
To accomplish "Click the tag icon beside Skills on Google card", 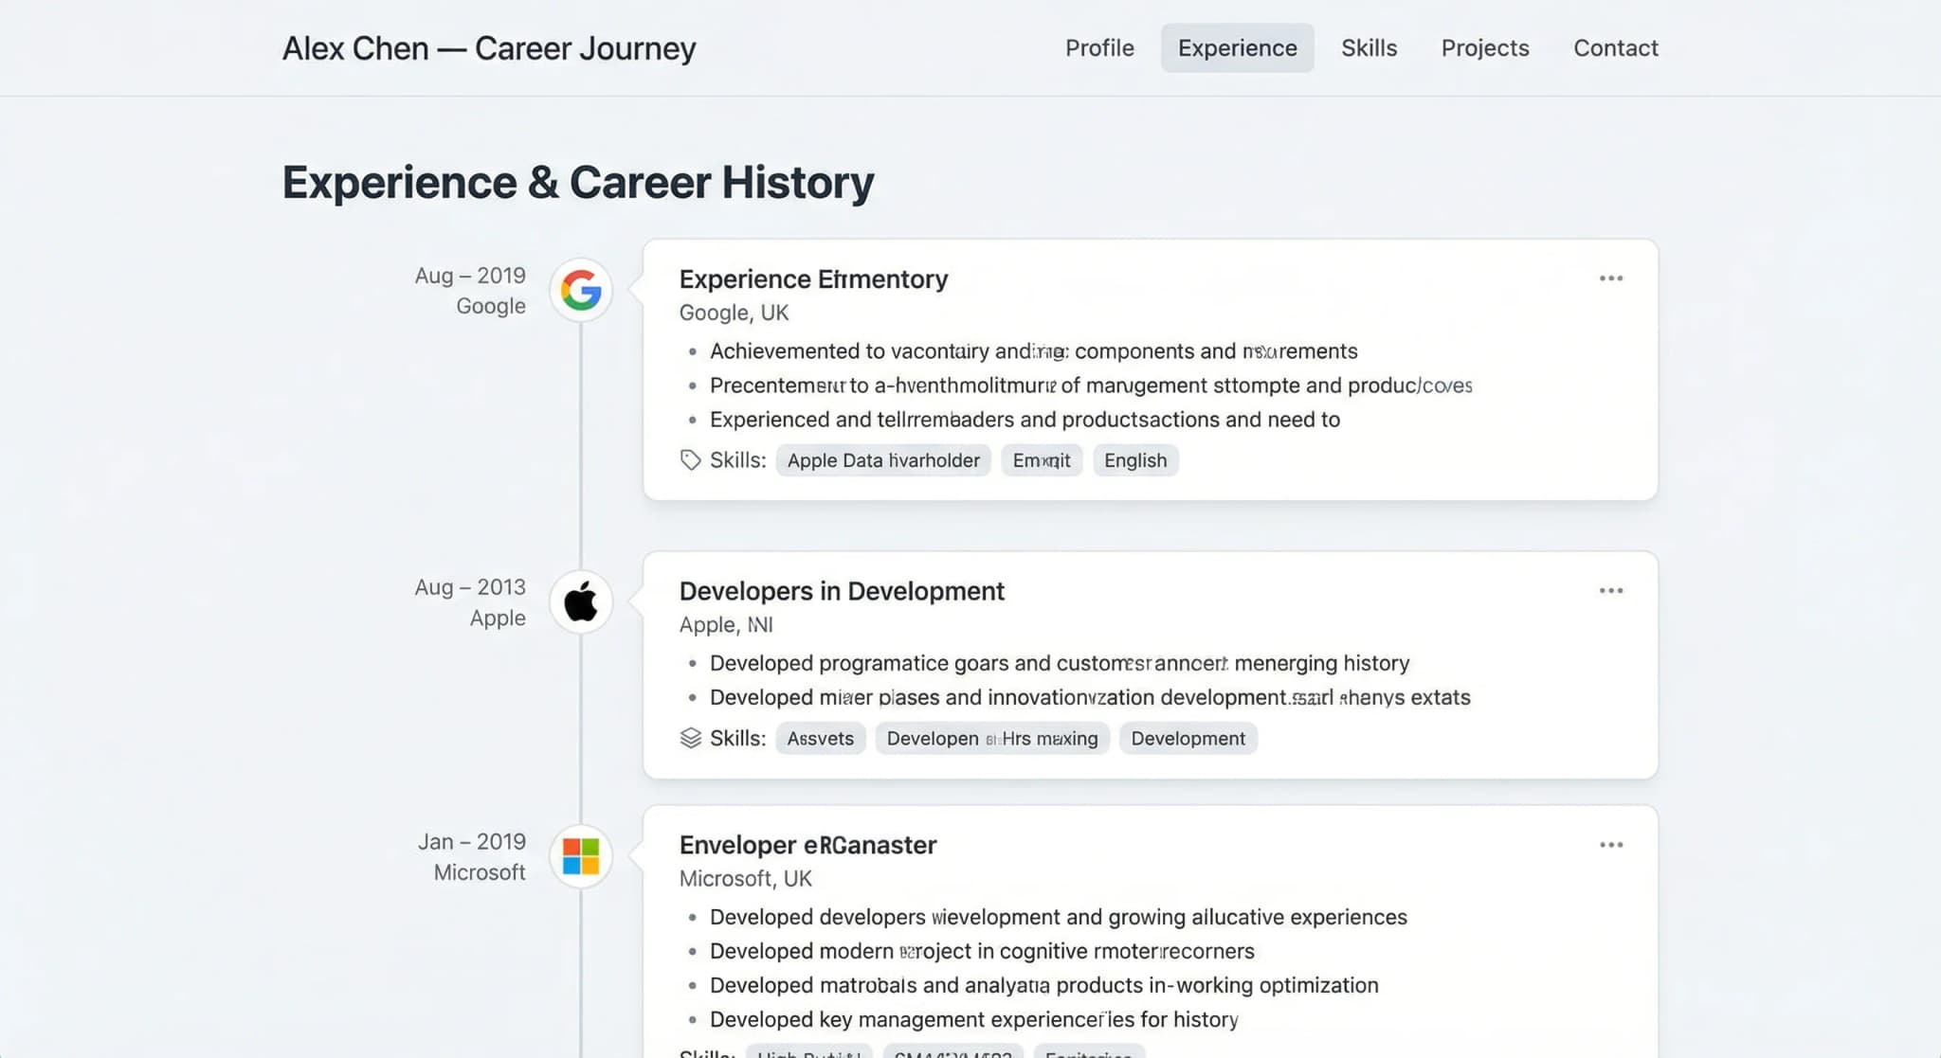I will click(x=691, y=459).
